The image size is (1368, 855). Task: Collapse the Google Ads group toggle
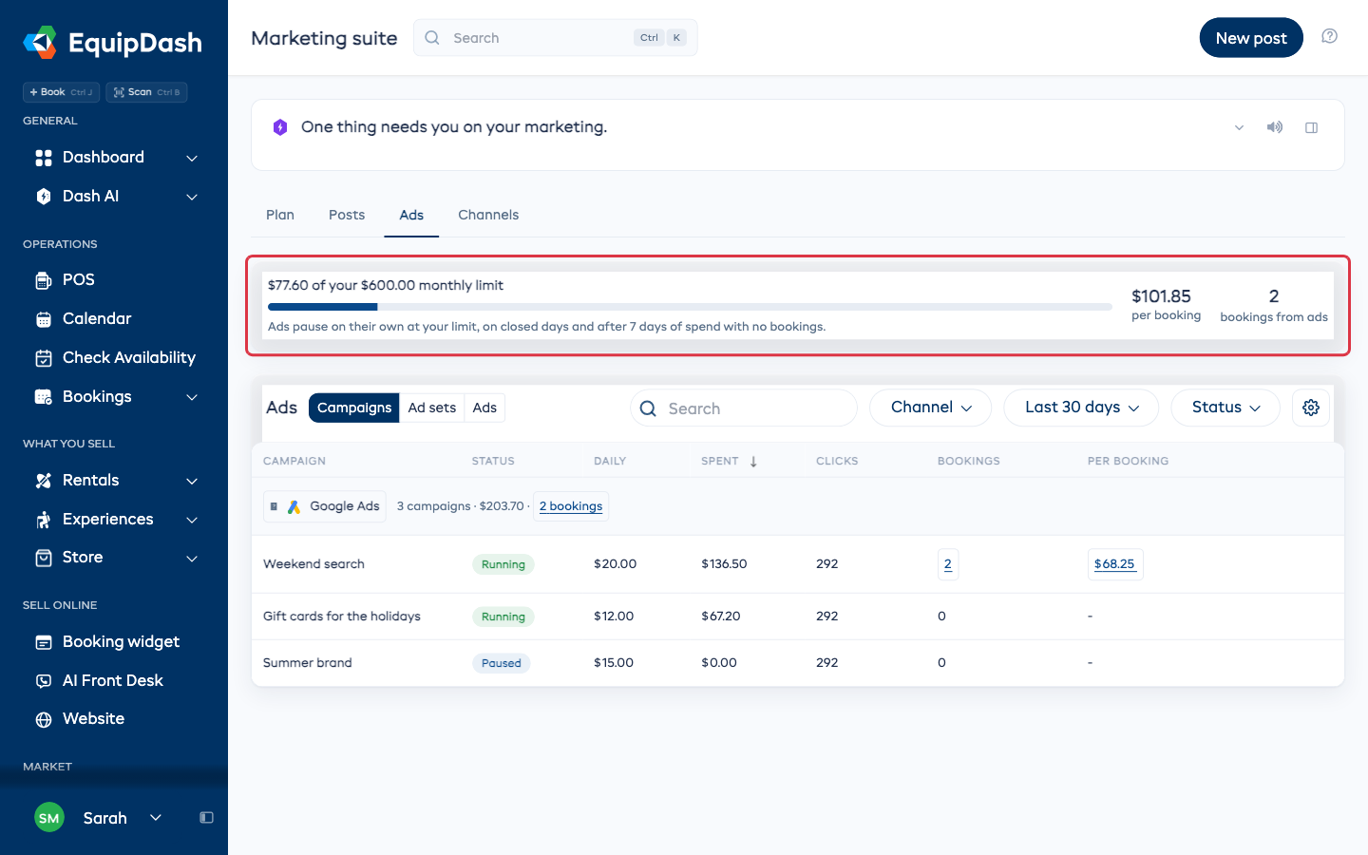click(274, 506)
